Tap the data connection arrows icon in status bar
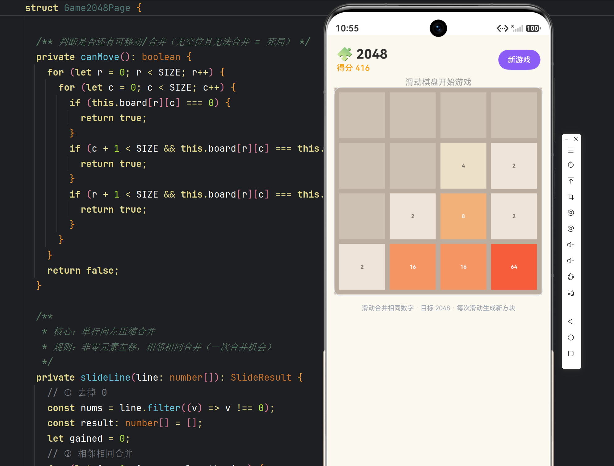 (x=503, y=28)
